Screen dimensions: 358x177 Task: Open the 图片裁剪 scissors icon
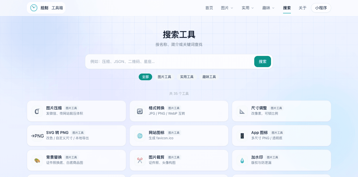(x=140, y=161)
